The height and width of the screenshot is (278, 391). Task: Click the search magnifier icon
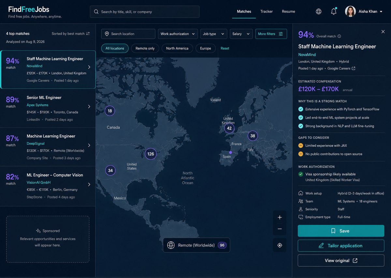pyautogui.click(x=96, y=12)
